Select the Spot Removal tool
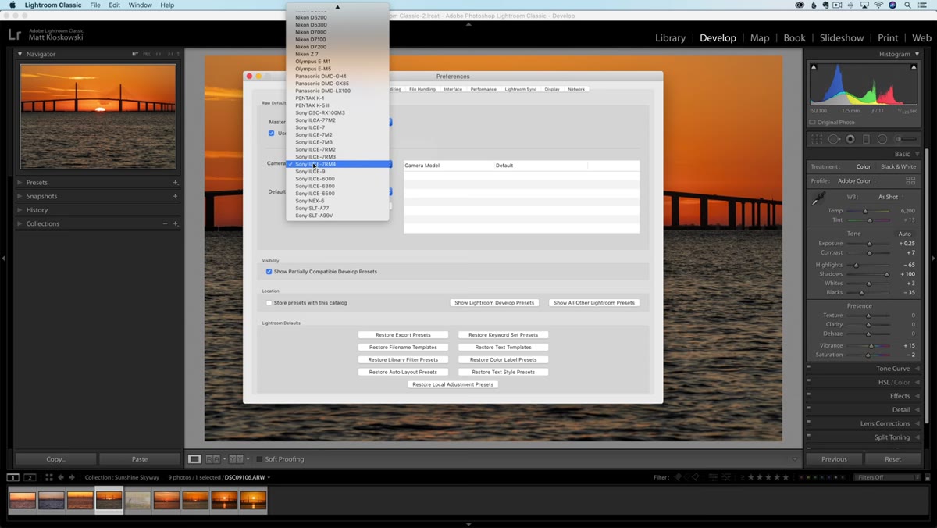The width and height of the screenshot is (937, 528). click(x=834, y=139)
